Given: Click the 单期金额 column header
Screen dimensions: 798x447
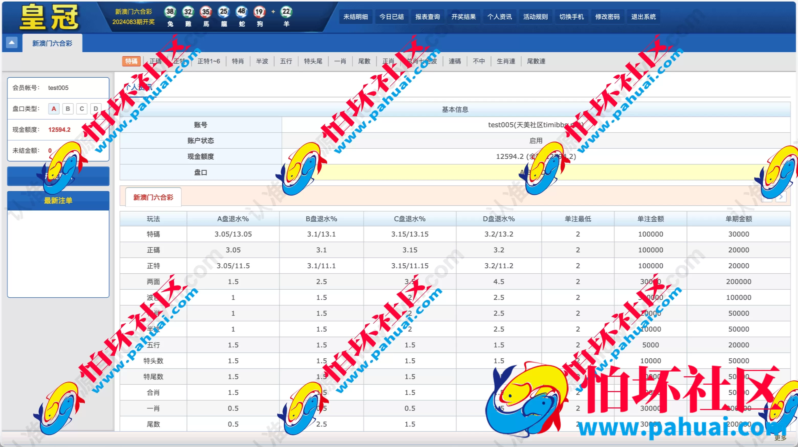Looking at the screenshot, I should (738, 219).
